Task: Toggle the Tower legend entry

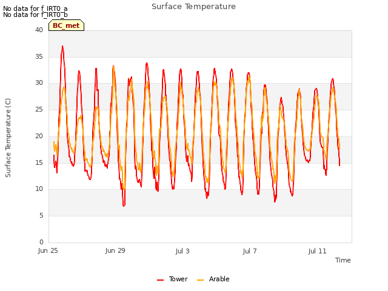Action: (172, 279)
